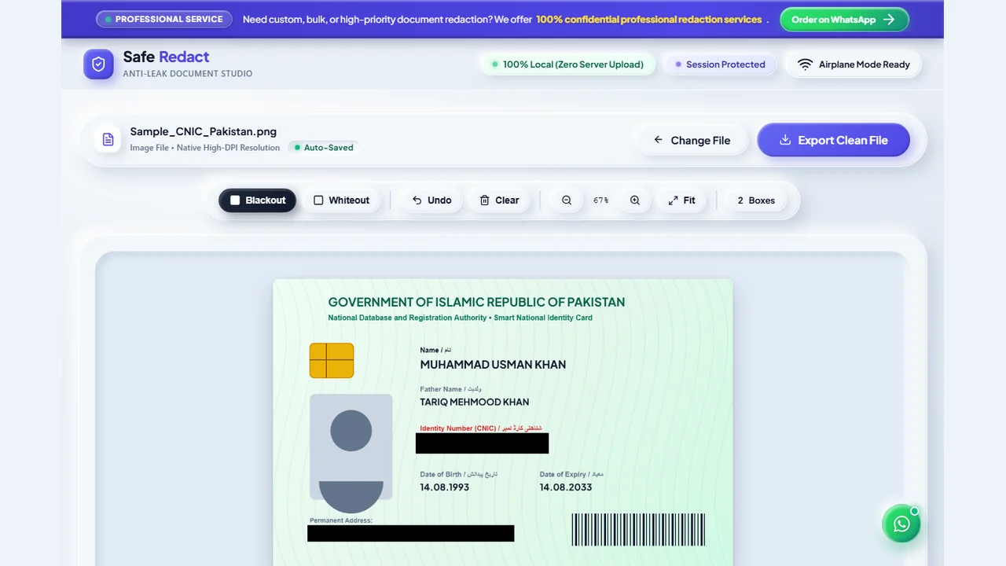Click the Change File button
The image size is (1006, 566).
pos(692,140)
